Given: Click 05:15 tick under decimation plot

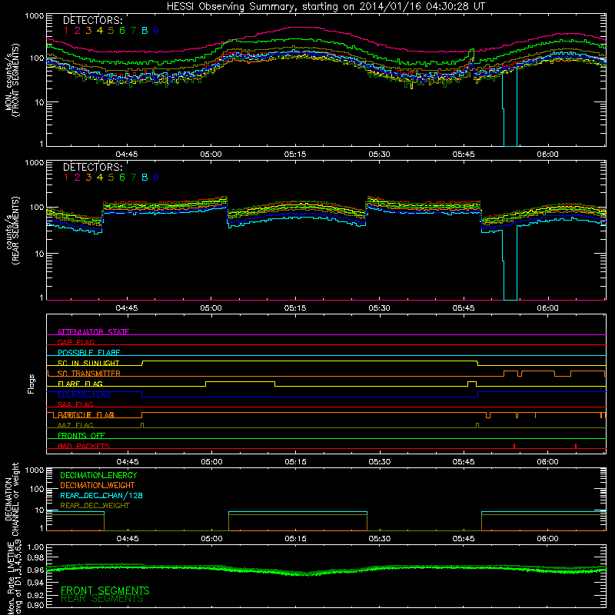Looking at the screenshot, I should (x=295, y=539).
